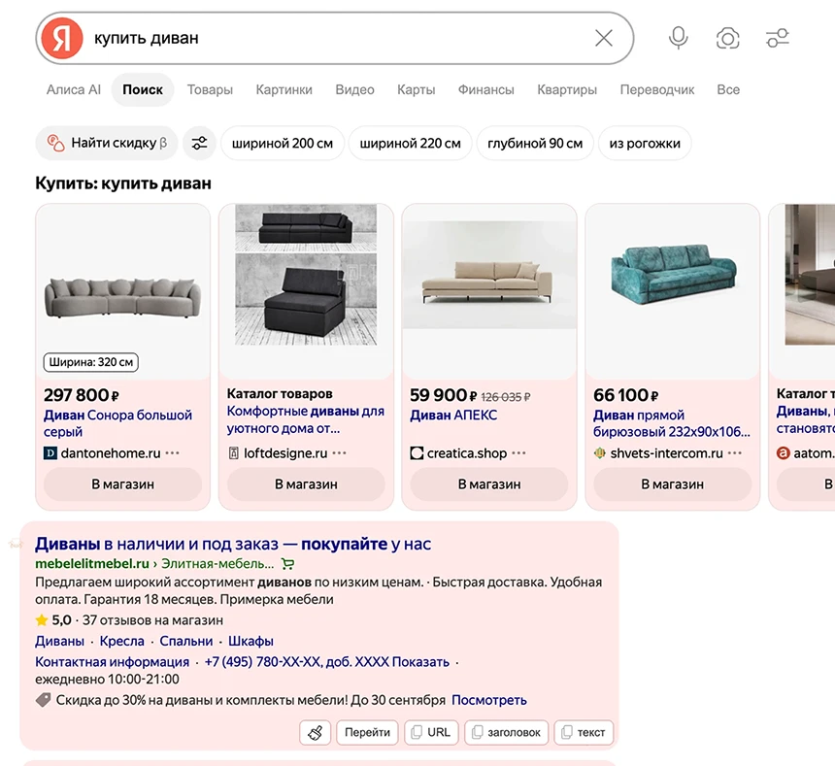835x766 pixels.
Task: Open the Диваны sitelink below reviews
Action: click(x=59, y=641)
